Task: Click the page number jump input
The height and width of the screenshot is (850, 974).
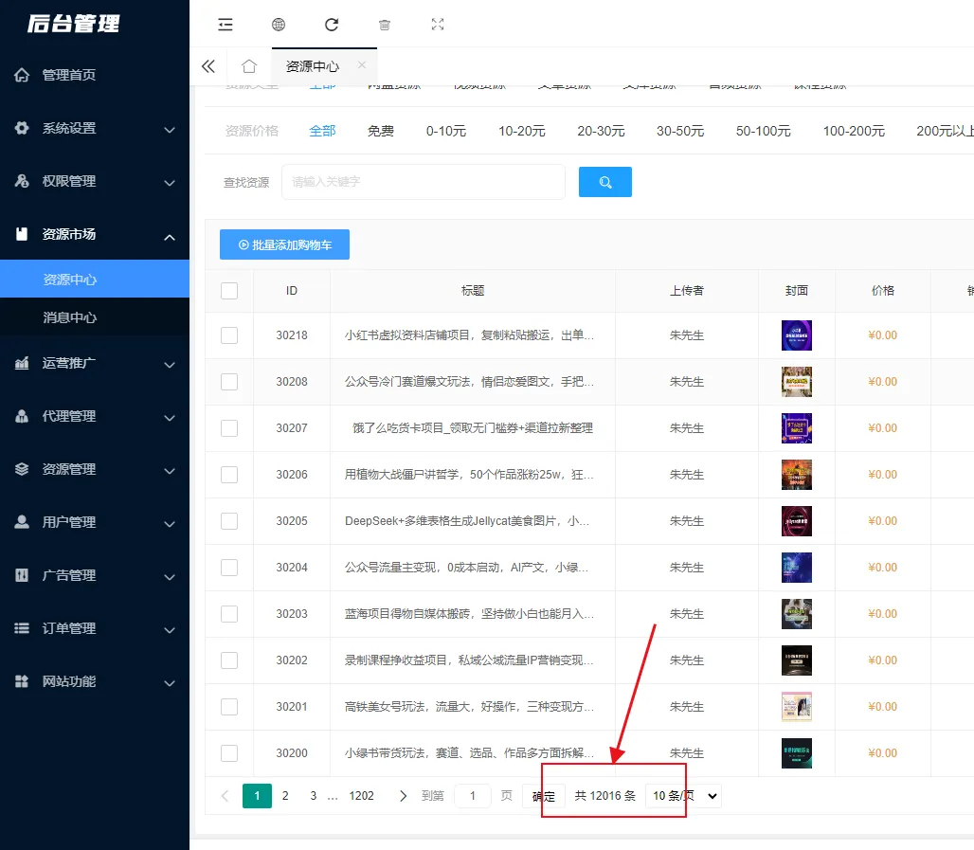Action: pyautogui.click(x=473, y=796)
